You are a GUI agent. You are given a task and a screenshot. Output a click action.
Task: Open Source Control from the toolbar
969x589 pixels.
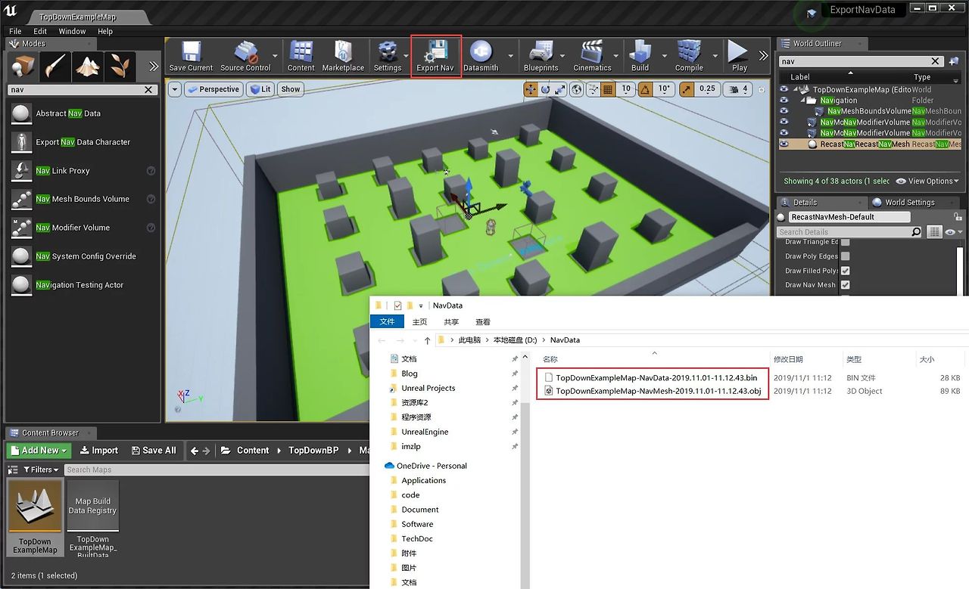coord(245,57)
